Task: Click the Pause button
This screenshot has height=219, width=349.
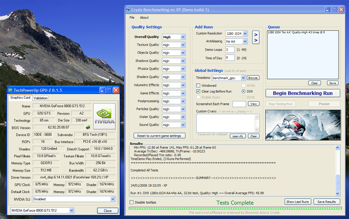Action: pyautogui.click(x=324, y=104)
